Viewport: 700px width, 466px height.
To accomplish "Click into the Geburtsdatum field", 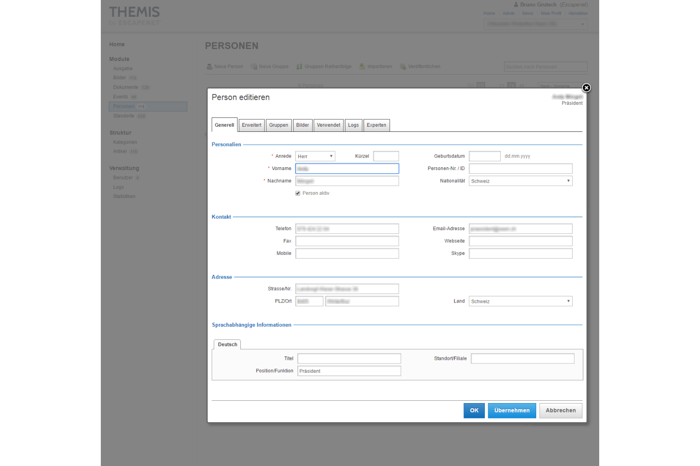I will 484,157.
